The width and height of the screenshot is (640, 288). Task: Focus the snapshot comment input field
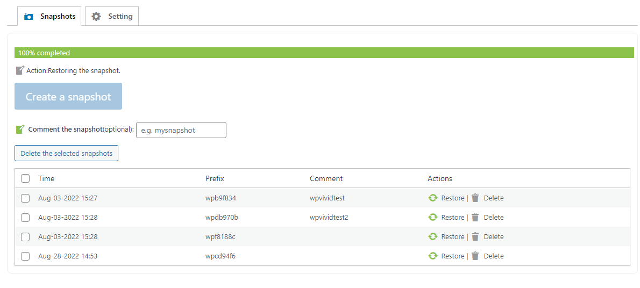coord(181,130)
